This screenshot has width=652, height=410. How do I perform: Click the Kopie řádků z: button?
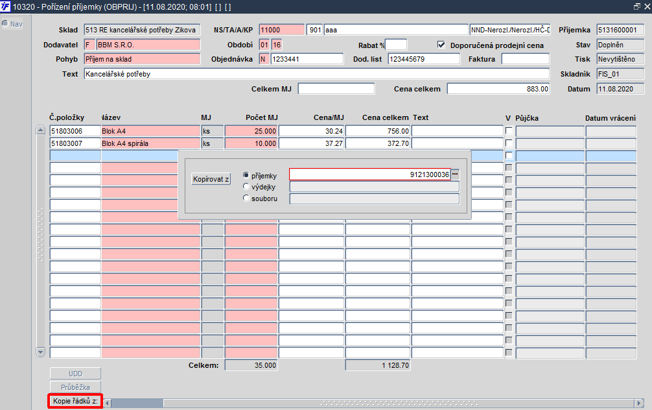(75, 402)
